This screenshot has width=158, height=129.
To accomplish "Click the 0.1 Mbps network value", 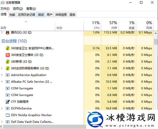I will (145, 32).
